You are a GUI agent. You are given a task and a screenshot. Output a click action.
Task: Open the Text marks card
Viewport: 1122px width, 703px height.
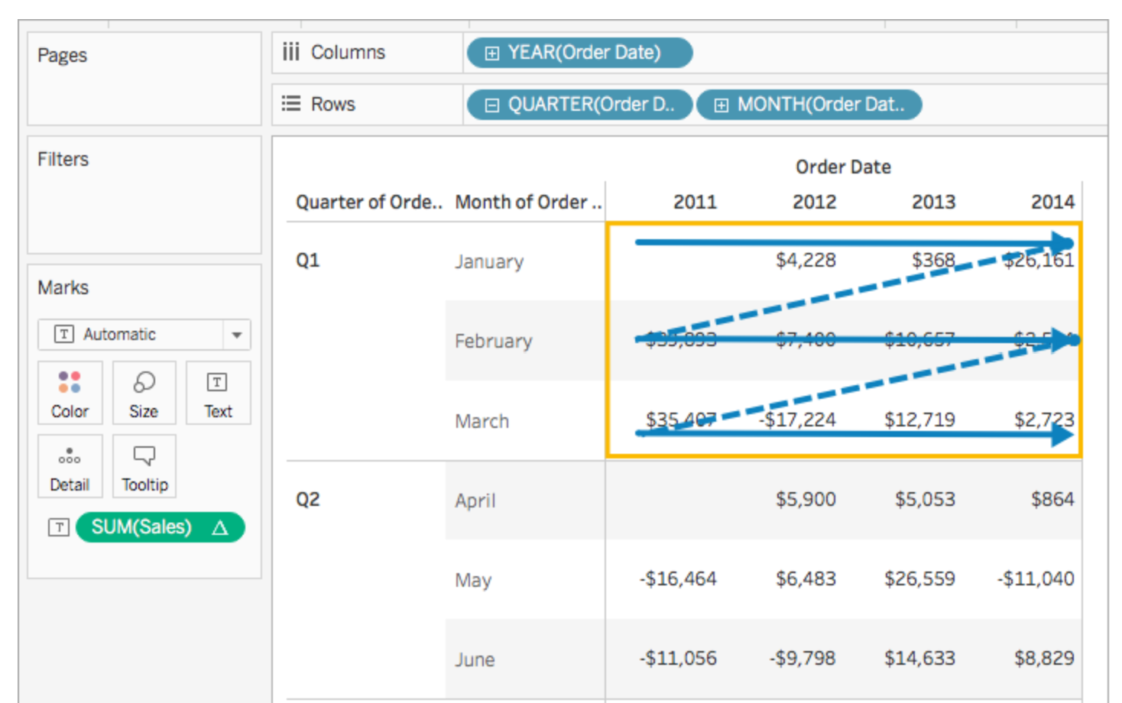[x=218, y=393]
